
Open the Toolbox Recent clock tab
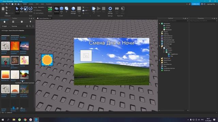click(22, 22)
